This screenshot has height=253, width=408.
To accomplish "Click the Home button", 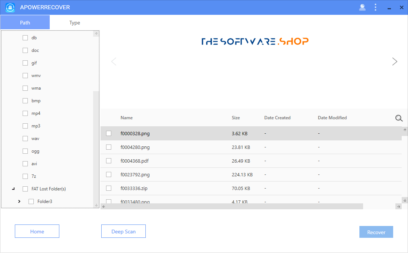I will [x=37, y=231].
